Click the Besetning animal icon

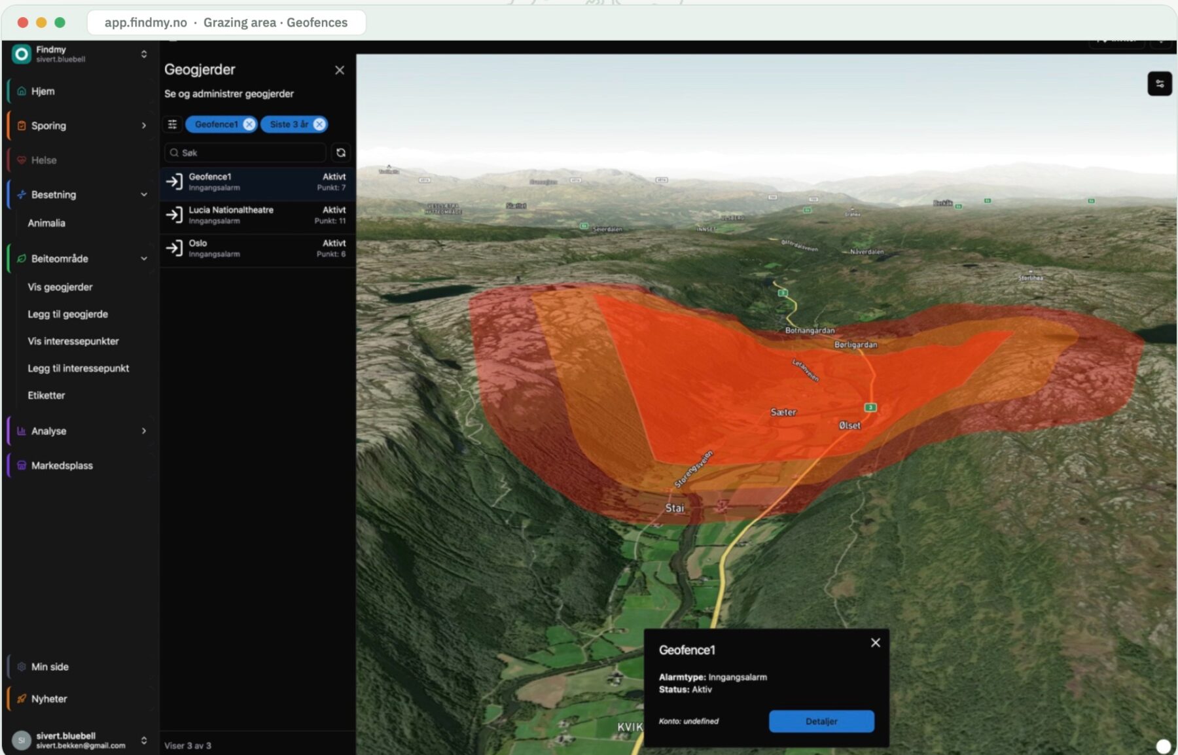coord(22,195)
